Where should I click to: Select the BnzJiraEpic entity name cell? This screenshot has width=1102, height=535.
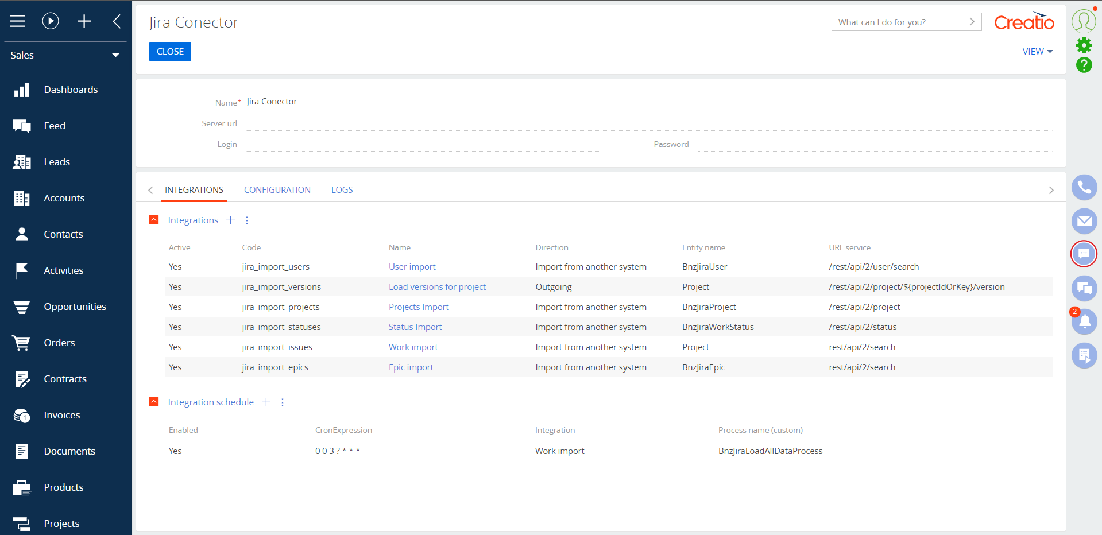tap(703, 367)
